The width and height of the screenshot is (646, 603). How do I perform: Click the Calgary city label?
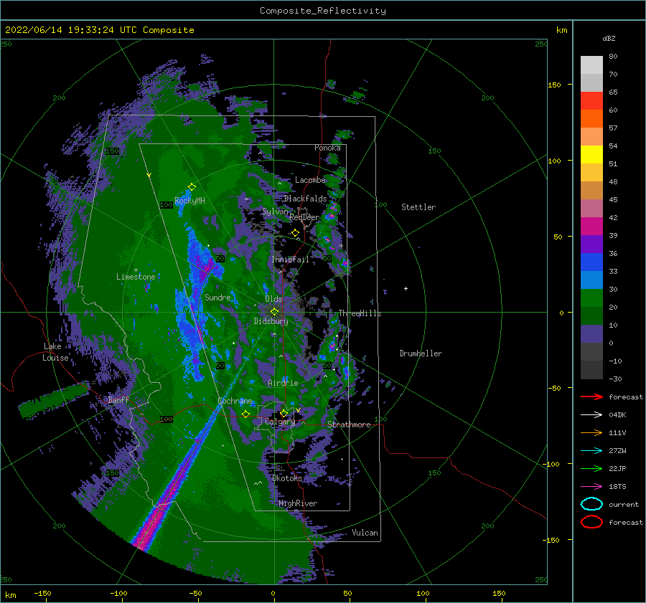coord(280,422)
